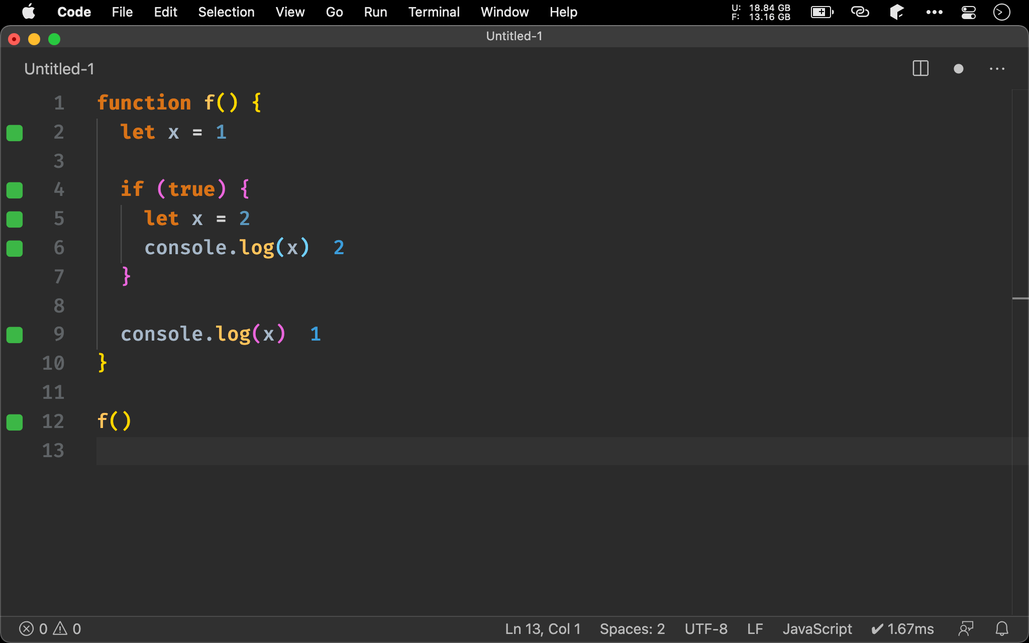Toggle the 1.67ms Quokka run status

tap(902, 628)
